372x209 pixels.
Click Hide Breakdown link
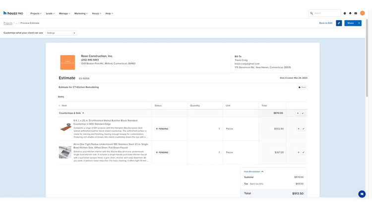pyautogui.click(x=253, y=171)
